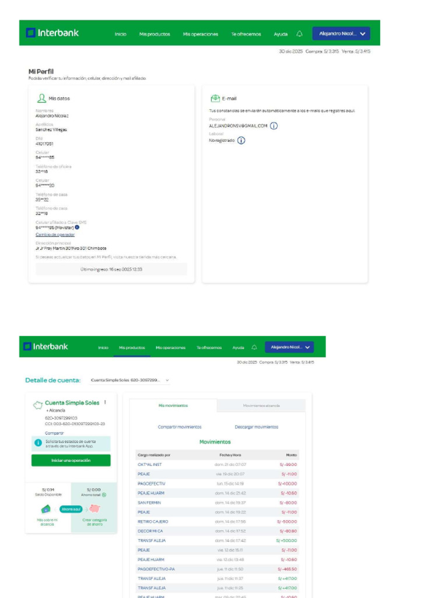Click the PEAJE HUARM movement dated dom. 14 dic 21:42
The height and width of the screenshot is (598, 448).
[217, 493]
